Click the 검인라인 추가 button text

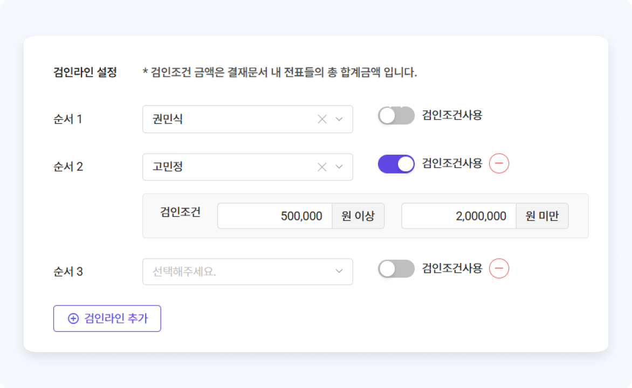pos(116,318)
